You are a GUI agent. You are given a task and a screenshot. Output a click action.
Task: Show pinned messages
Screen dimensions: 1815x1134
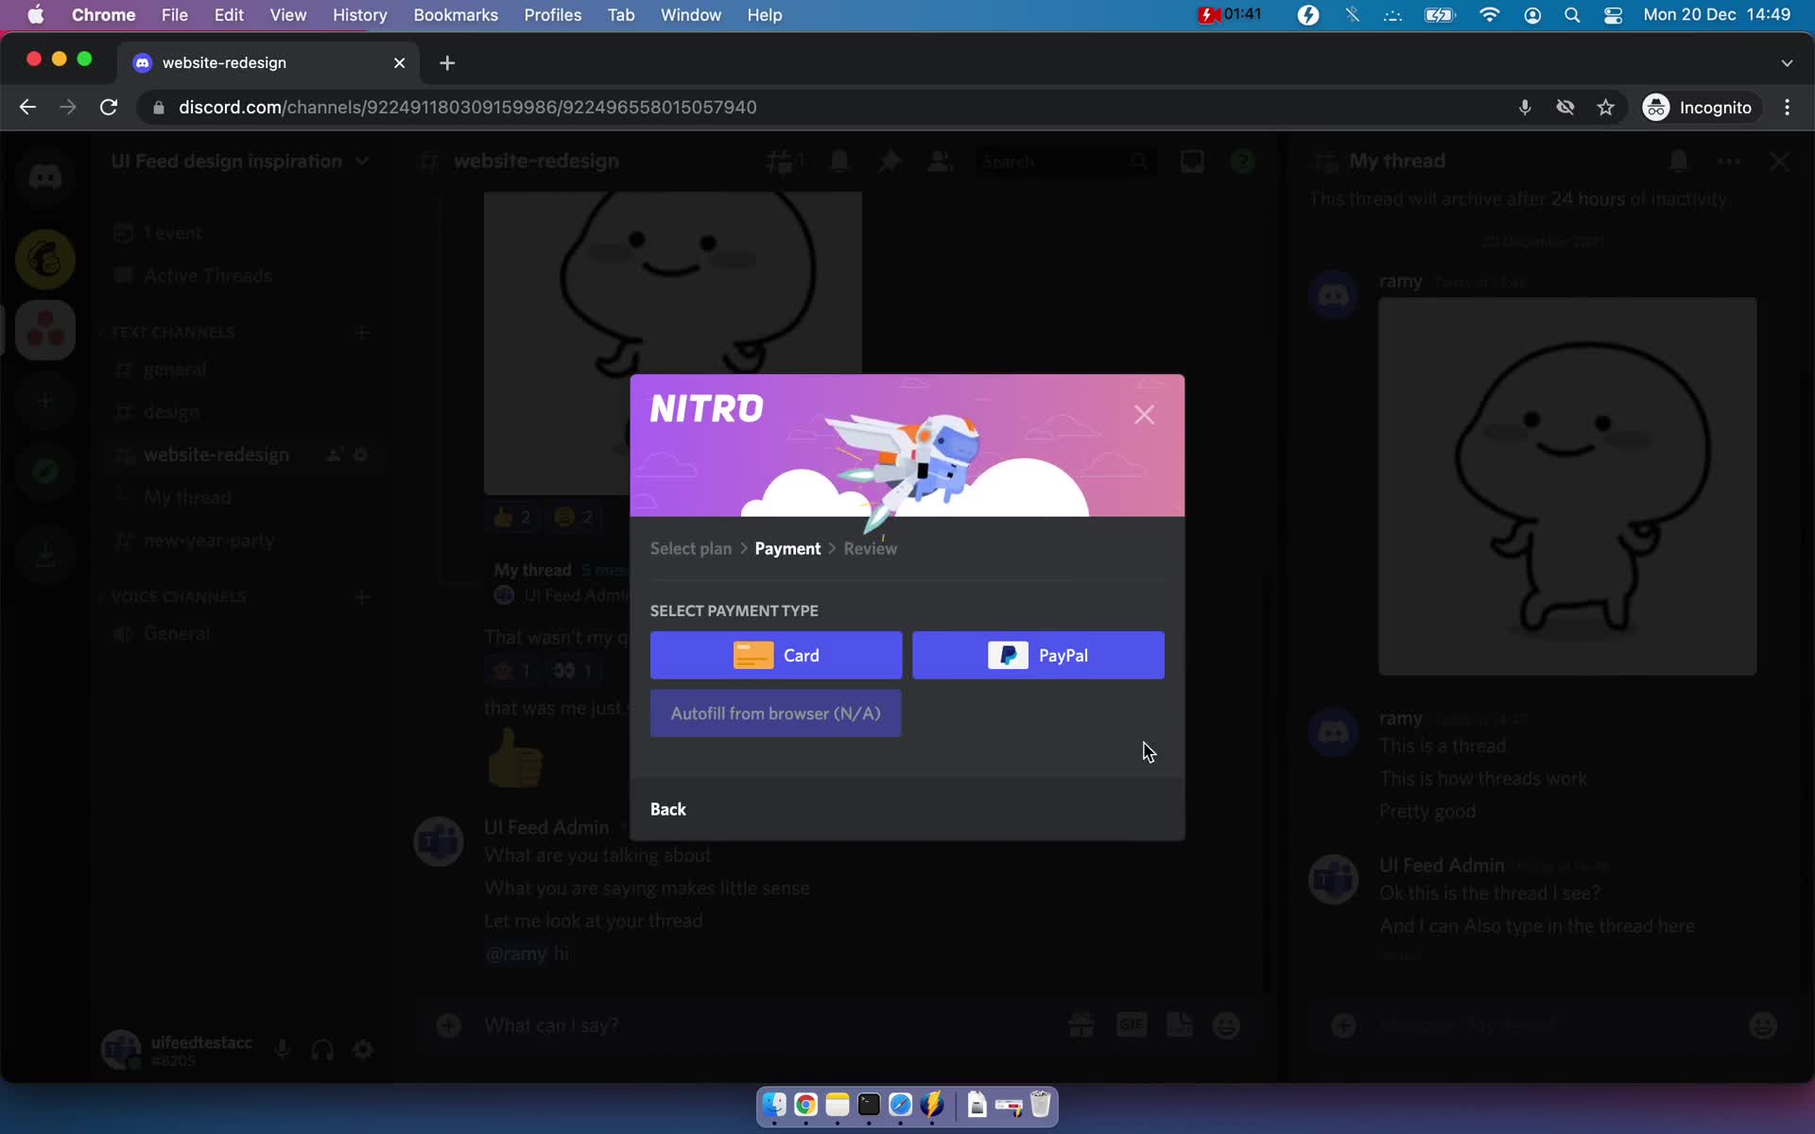[890, 162]
